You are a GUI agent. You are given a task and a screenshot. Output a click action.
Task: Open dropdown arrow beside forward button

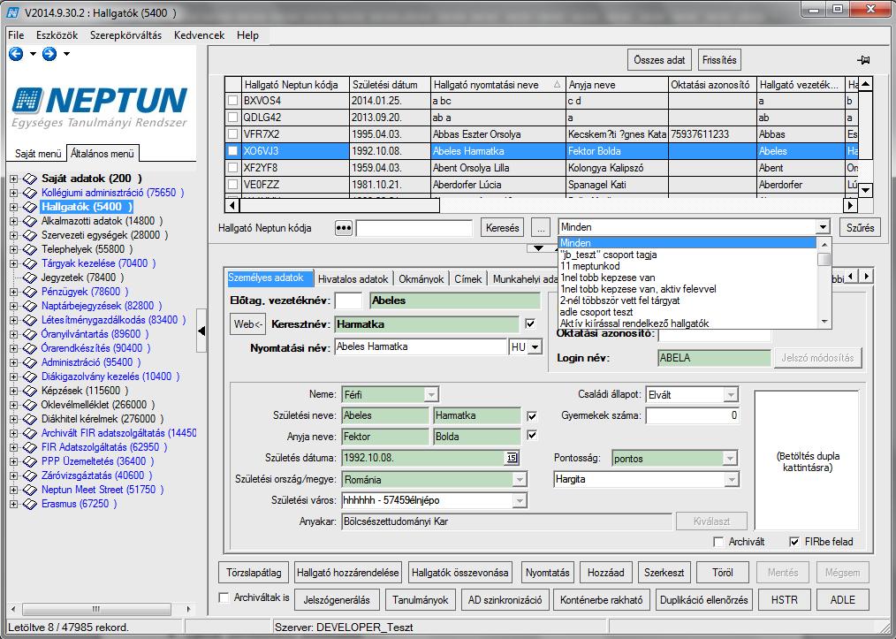point(66,54)
